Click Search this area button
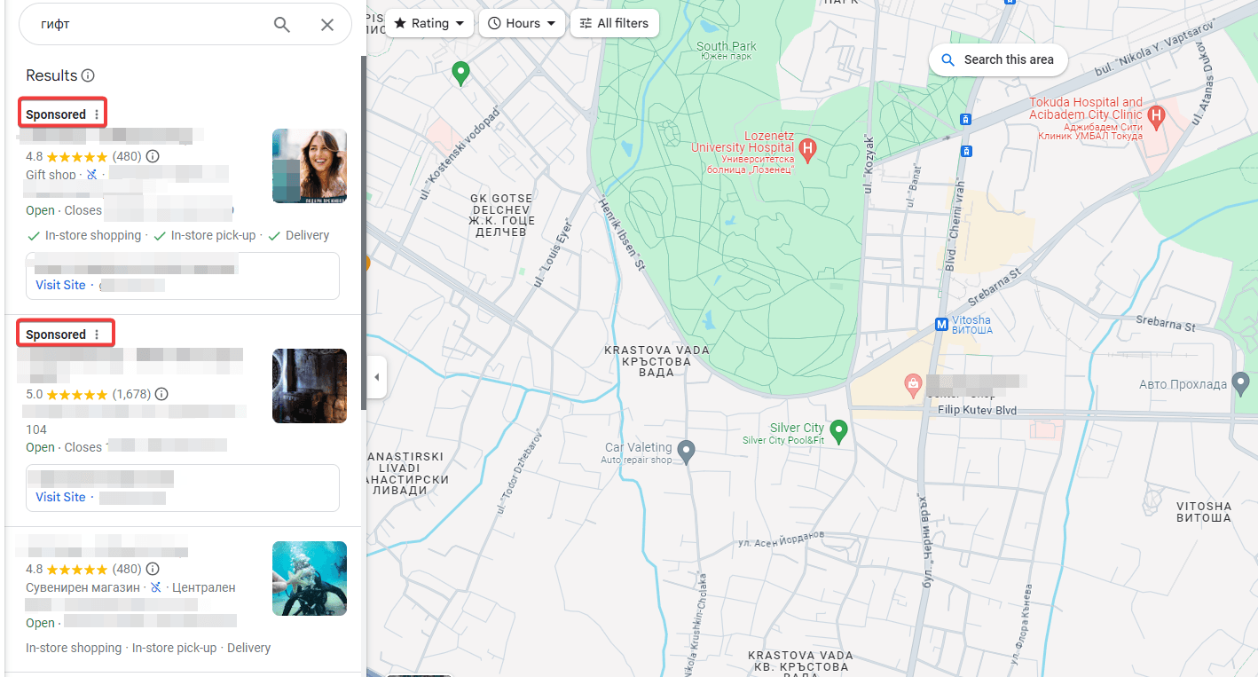This screenshot has height=677, width=1258. (x=998, y=59)
